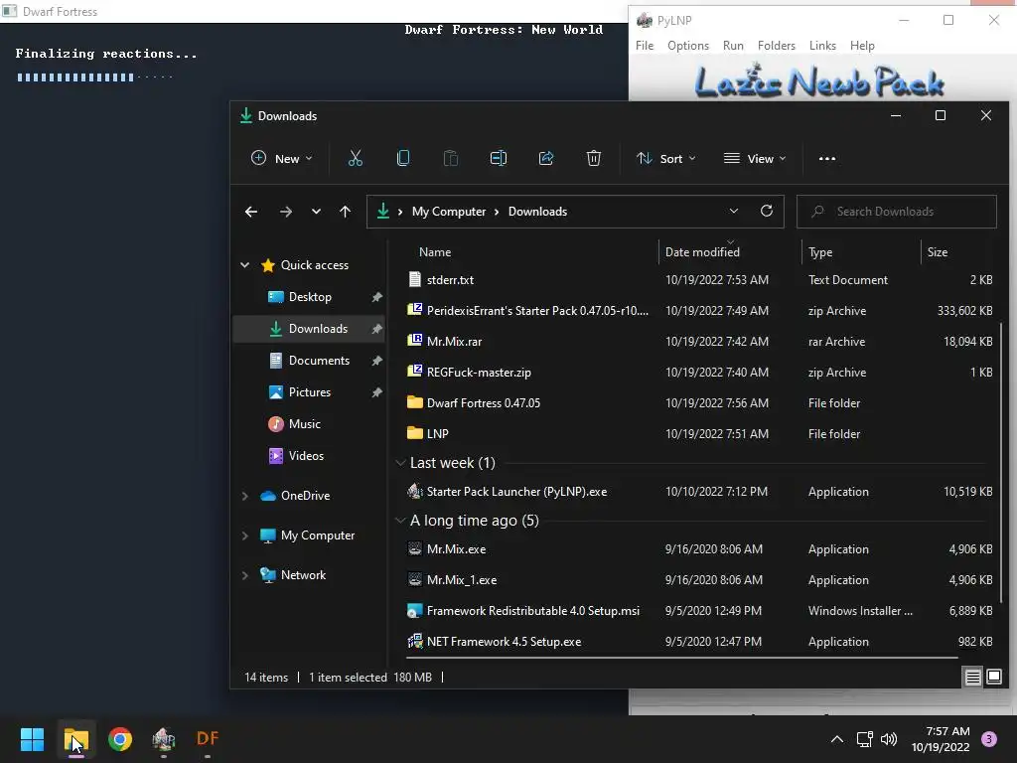Open the View dropdown
The width and height of the screenshot is (1017, 763).
pos(755,158)
